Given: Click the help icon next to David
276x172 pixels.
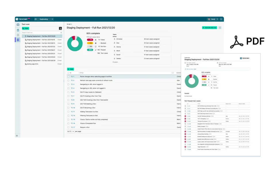Looking at the screenshot, I should coord(221,19).
